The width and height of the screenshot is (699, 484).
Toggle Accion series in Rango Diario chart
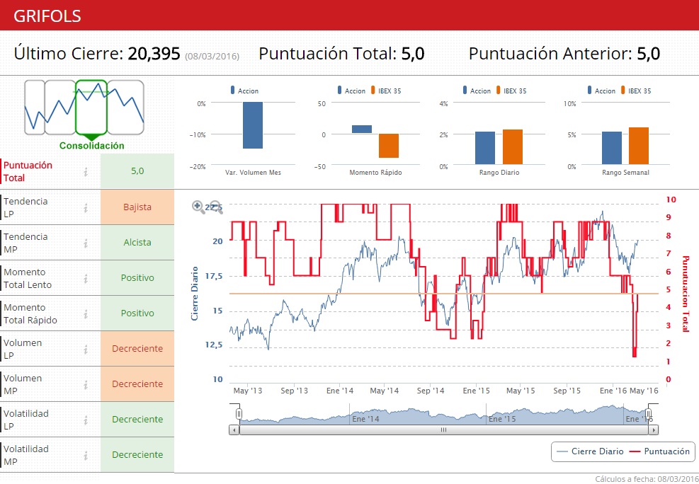tap(477, 91)
